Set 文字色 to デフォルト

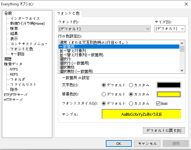pyautogui.click(x=113, y=85)
